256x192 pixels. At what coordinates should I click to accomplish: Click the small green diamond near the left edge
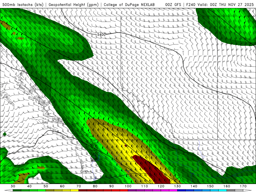(5, 134)
